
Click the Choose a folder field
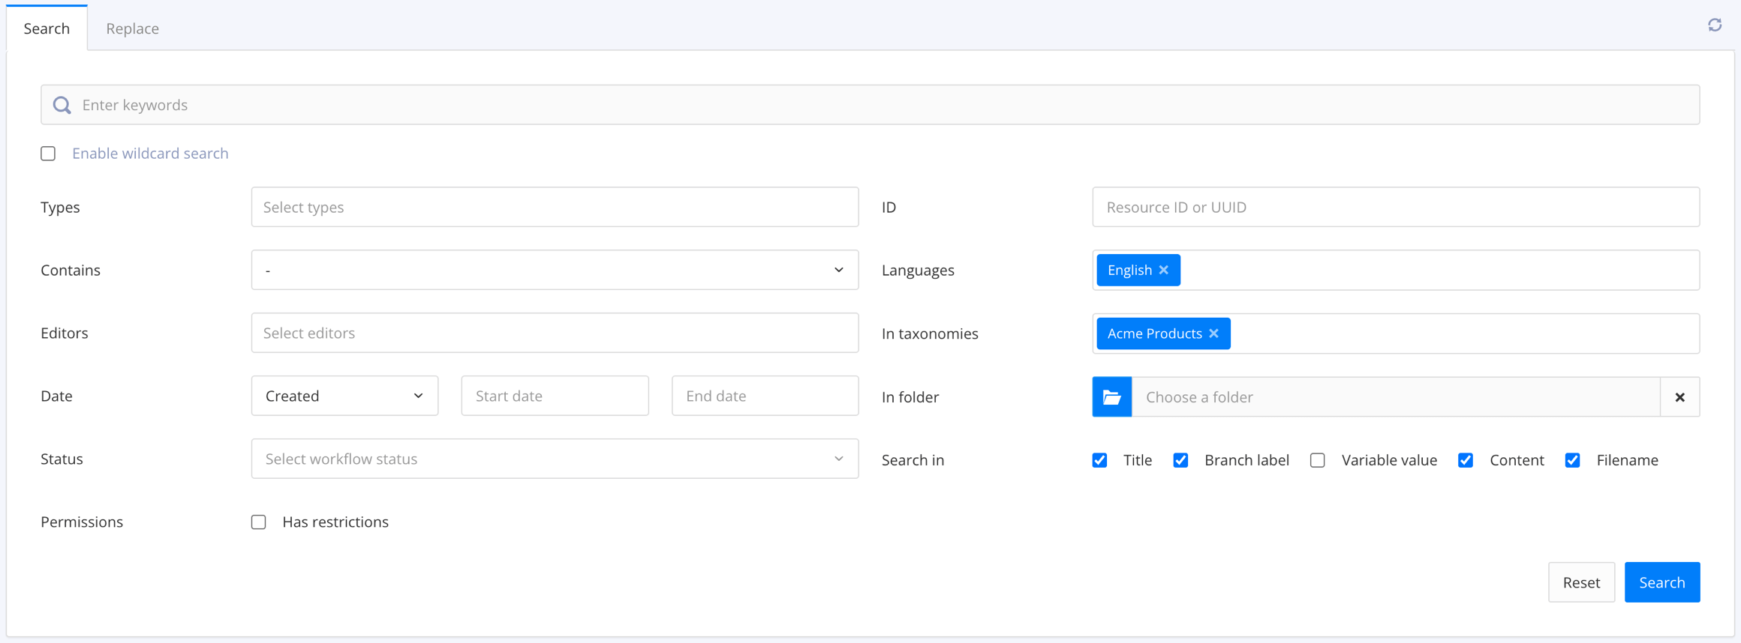point(1396,397)
